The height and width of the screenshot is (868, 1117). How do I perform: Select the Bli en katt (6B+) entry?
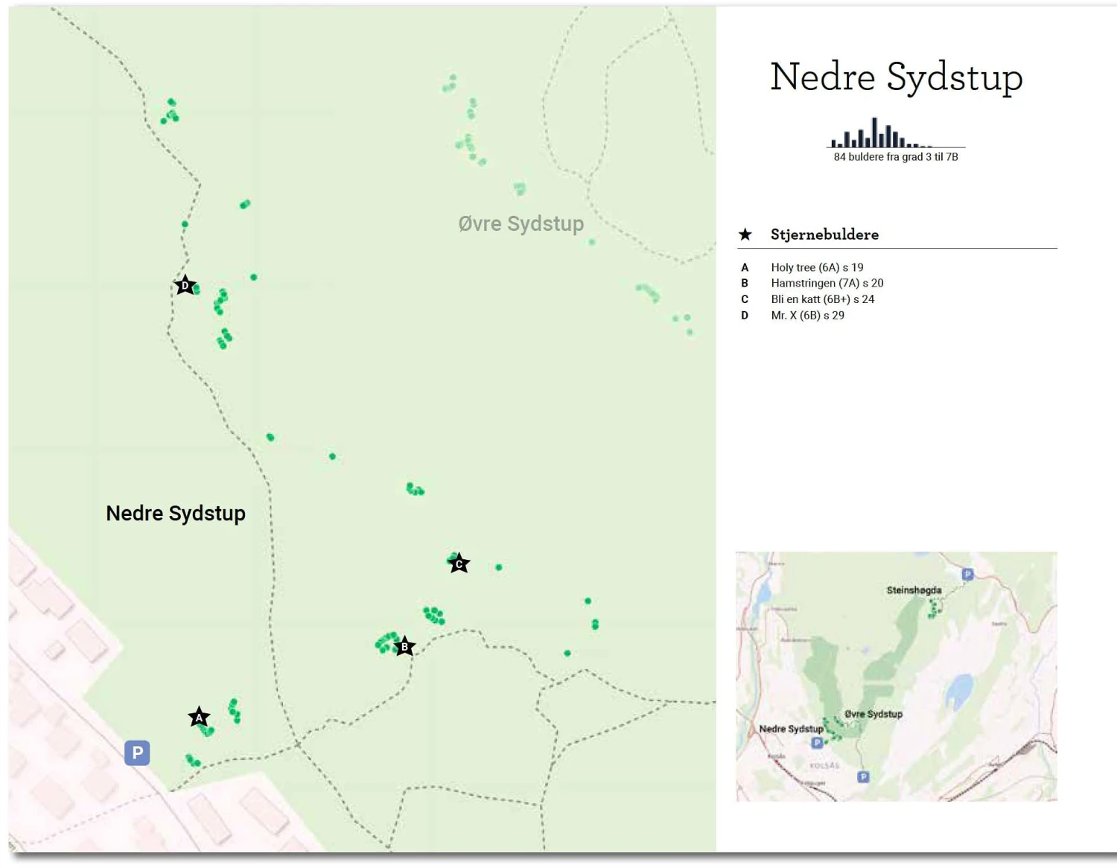(822, 299)
